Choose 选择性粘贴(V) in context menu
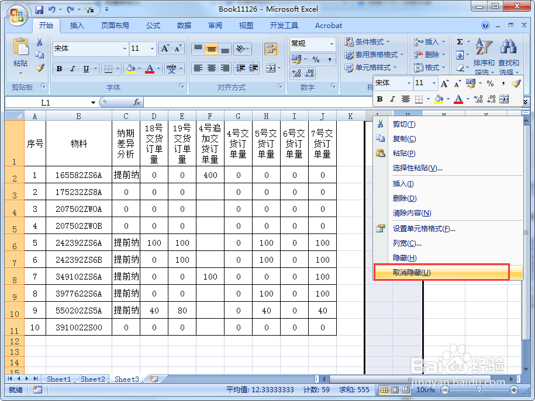 tap(448, 168)
